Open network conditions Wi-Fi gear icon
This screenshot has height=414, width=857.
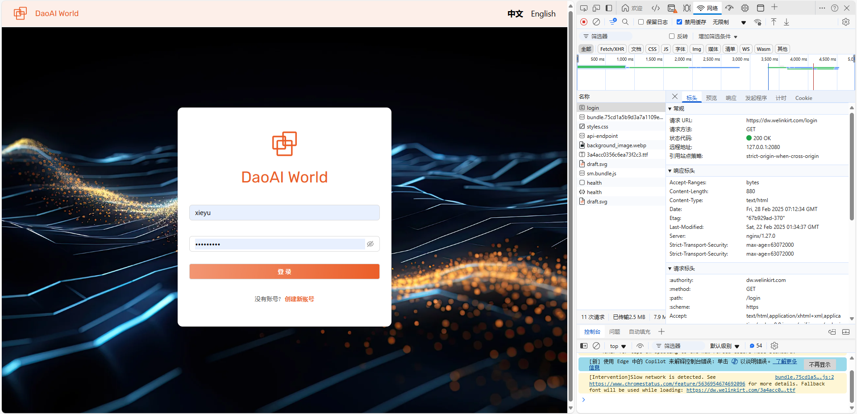pyautogui.click(x=758, y=22)
